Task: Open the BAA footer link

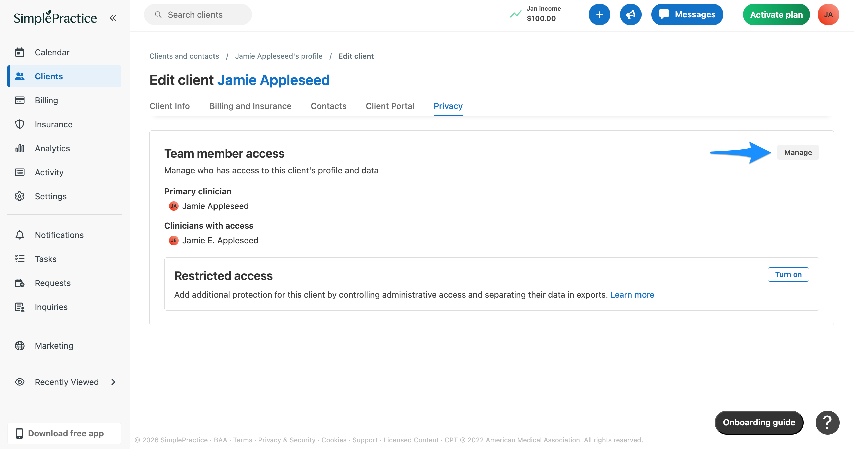Action: click(x=220, y=440)
